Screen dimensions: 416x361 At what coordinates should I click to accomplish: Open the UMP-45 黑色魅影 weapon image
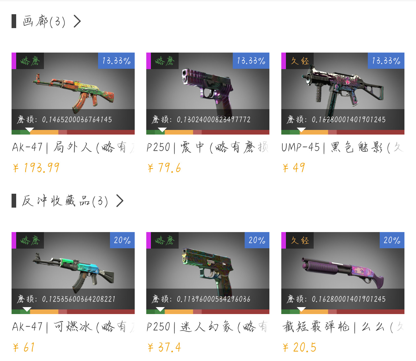click(x=343, y=89)
